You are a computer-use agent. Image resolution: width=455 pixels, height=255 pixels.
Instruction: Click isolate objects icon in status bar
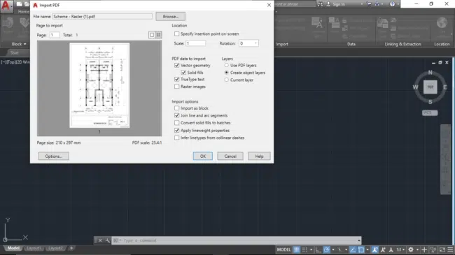[433, 249]
